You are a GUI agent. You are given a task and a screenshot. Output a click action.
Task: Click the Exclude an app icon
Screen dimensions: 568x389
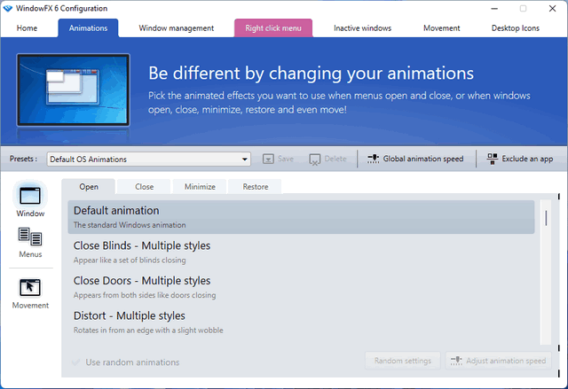(x=493, y=159)
